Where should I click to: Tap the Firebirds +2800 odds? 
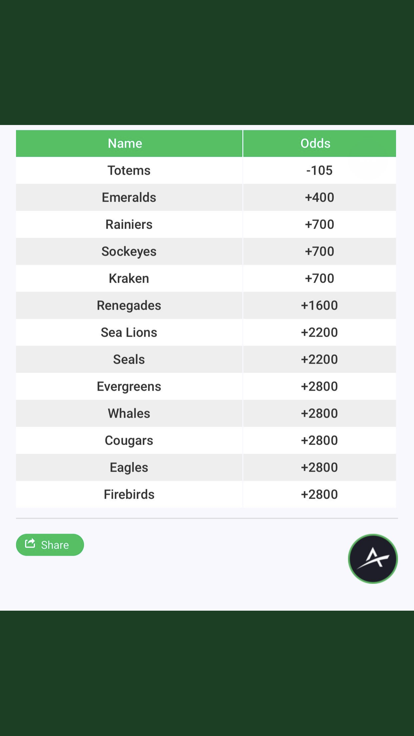pyautogui.click(x=319, y=494)
